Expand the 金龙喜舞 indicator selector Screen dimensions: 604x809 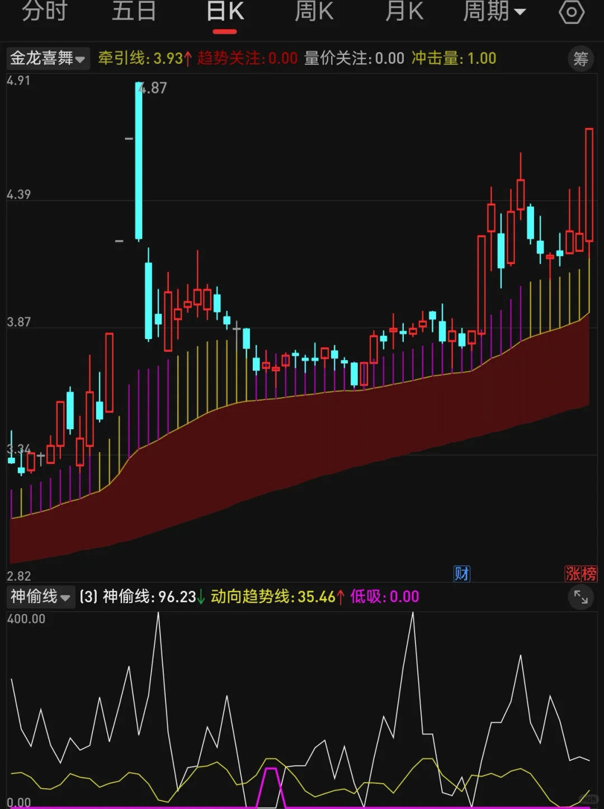click(x=48, y=58)
